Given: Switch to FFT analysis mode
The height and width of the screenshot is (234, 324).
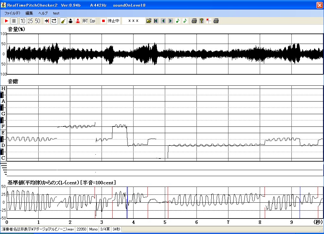Looking at the screenshot, I should (85, 21).
